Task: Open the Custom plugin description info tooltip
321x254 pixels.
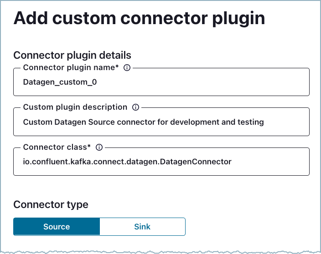Action: coord(135,107)
